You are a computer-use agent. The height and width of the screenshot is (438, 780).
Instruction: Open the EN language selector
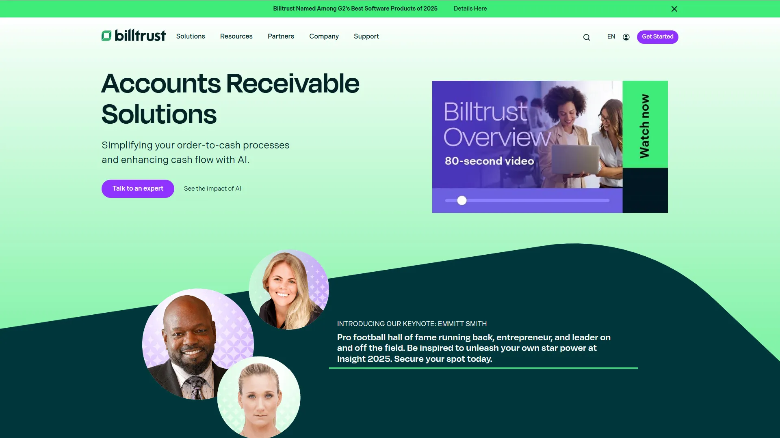[611, 36]
